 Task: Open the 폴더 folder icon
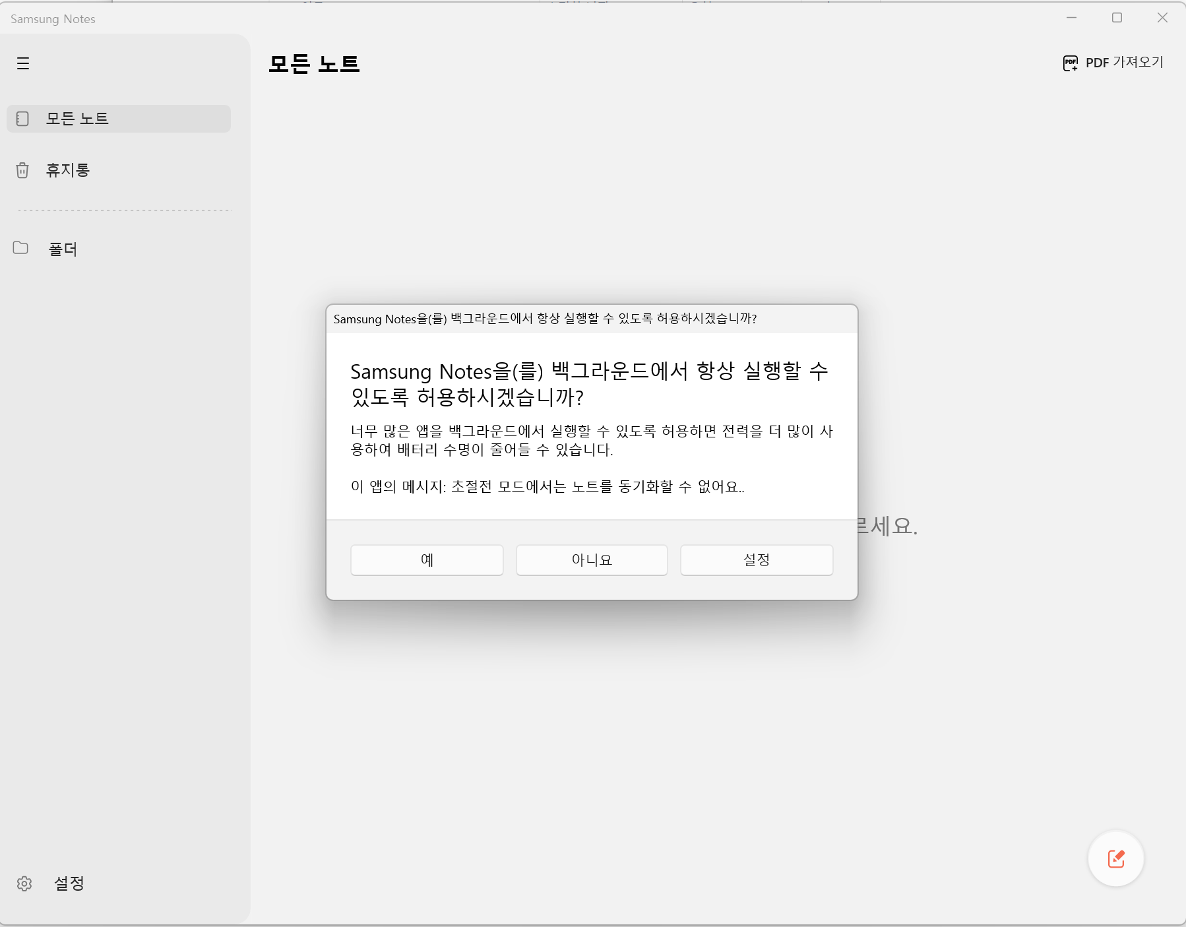20,247
